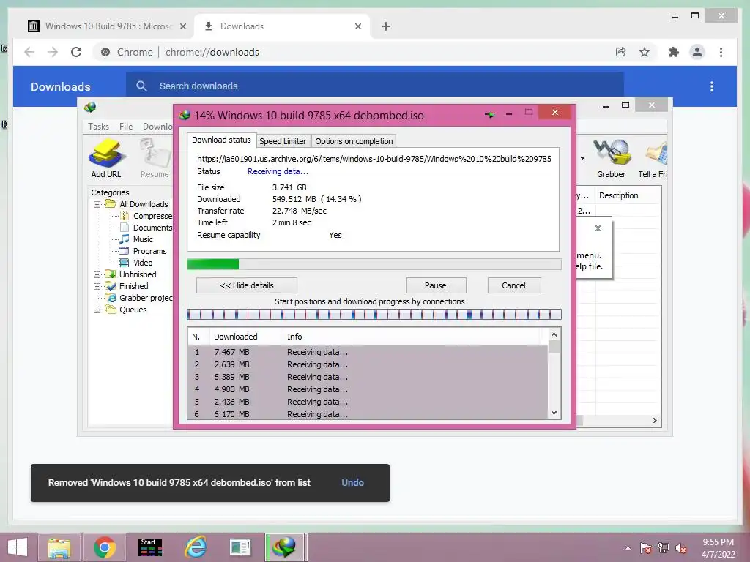The width and height of the screenshot is (750, 562).
Task: Click the clock showing 9:55 PM
Action: pos(718,542)
